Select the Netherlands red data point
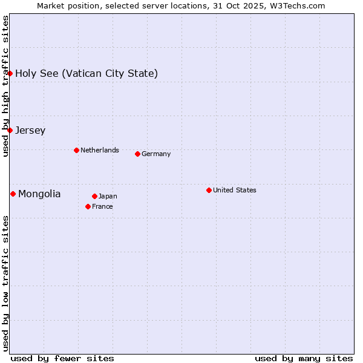The width and height of the screenshot is (363, 363). pyautogui.click(x=76, y=150)
